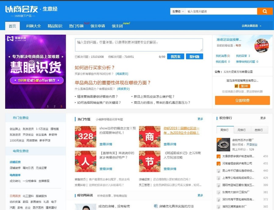Click the 找答案 button
The width and height of the screenshot is (274, 210).
click(177, 56)
